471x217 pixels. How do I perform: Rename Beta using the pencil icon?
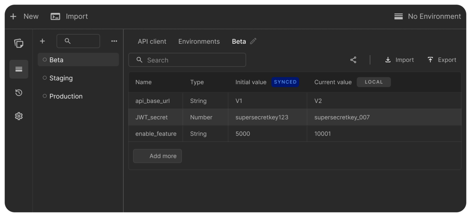[253, 41]
